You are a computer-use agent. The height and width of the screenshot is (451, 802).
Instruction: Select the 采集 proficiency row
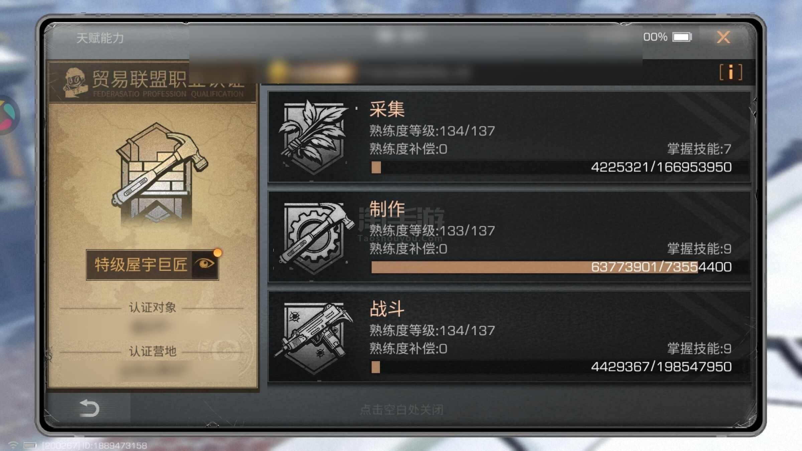click(x=509, y=137)
